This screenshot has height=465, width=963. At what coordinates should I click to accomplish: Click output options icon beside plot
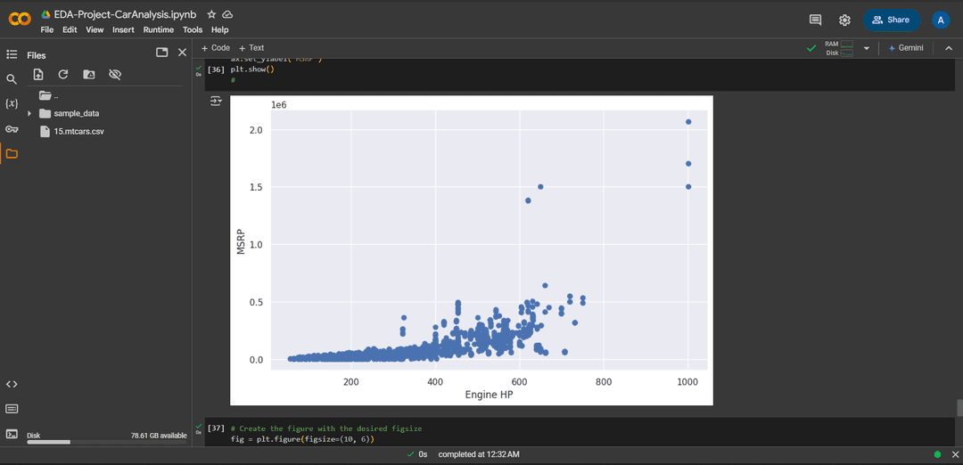(x=216, y=102)
